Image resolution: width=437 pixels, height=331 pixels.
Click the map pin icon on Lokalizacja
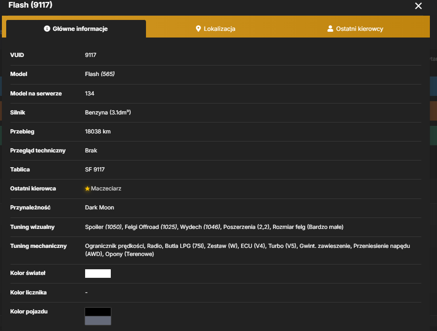tap(198, 28)
